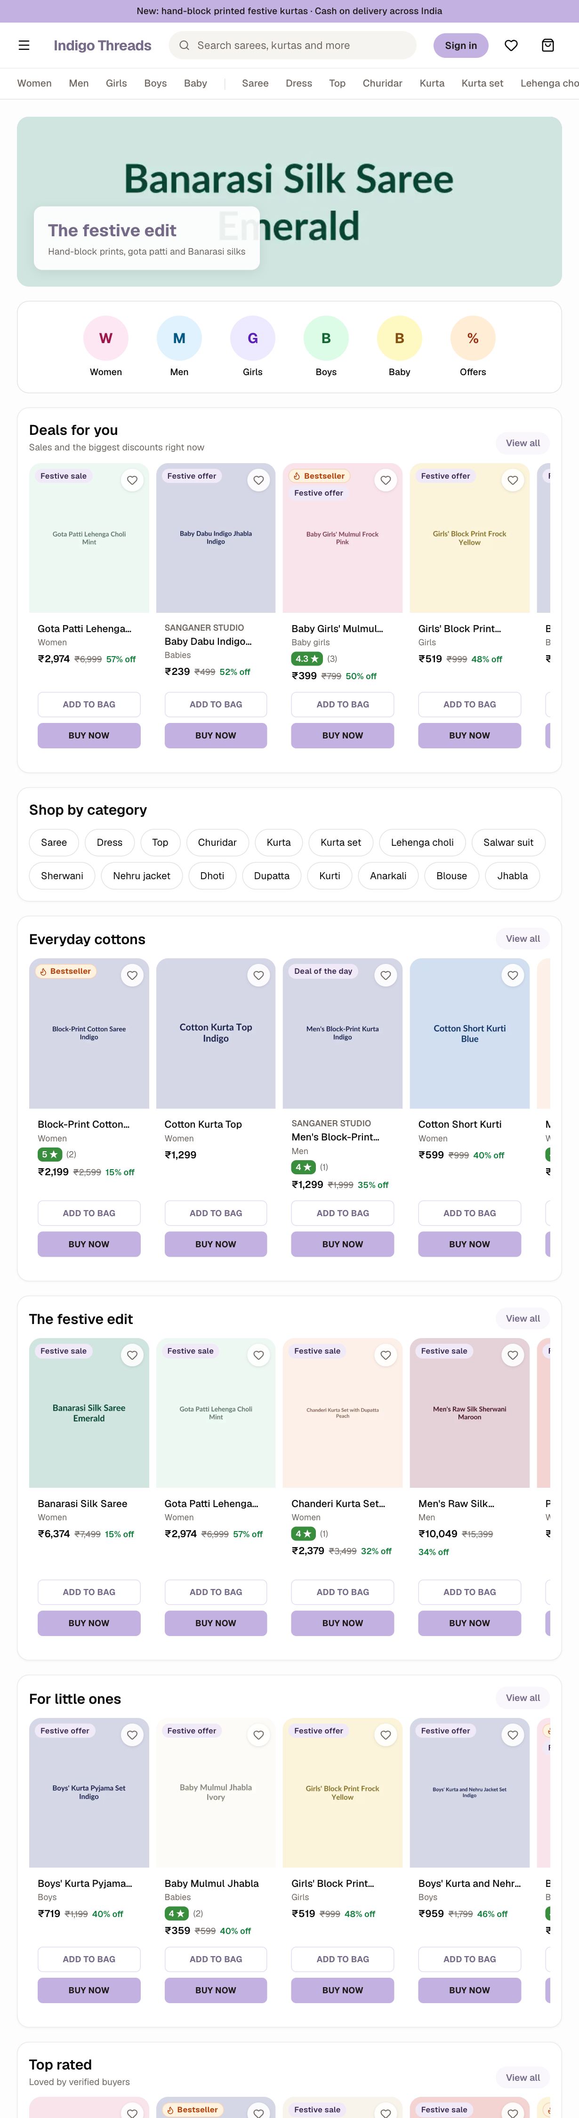Wishlist the Cotton Kurta Top
Image resolution: width=579 pixels, height=2118 pixels.
click(258, 975)
